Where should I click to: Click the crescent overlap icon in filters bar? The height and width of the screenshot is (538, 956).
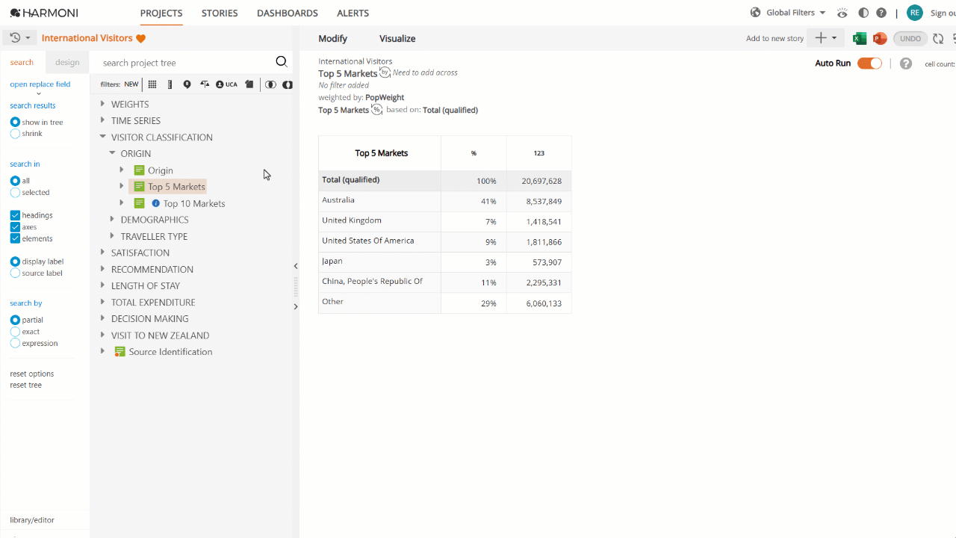[288, 84]
